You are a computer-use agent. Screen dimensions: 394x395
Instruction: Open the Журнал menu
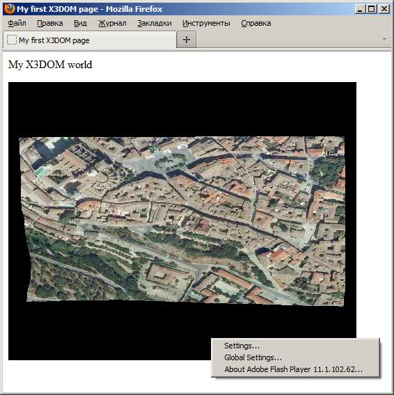112,23
